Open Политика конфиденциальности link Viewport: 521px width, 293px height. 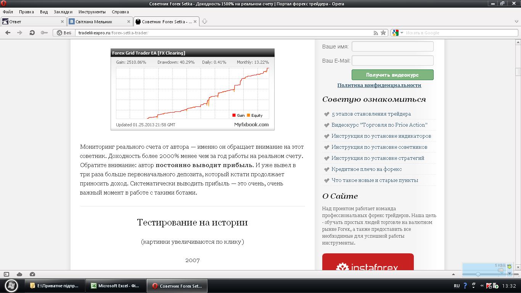tap(379, 85)
